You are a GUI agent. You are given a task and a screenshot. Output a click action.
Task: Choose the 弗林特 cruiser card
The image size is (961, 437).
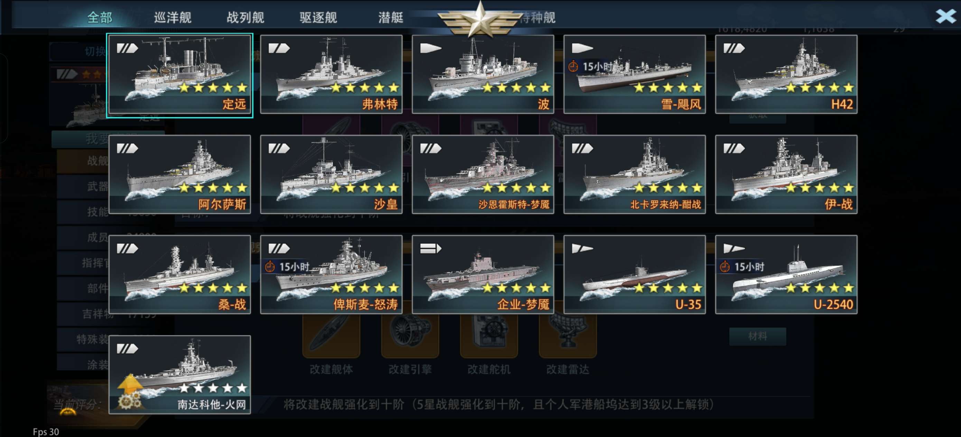(331, 74)
